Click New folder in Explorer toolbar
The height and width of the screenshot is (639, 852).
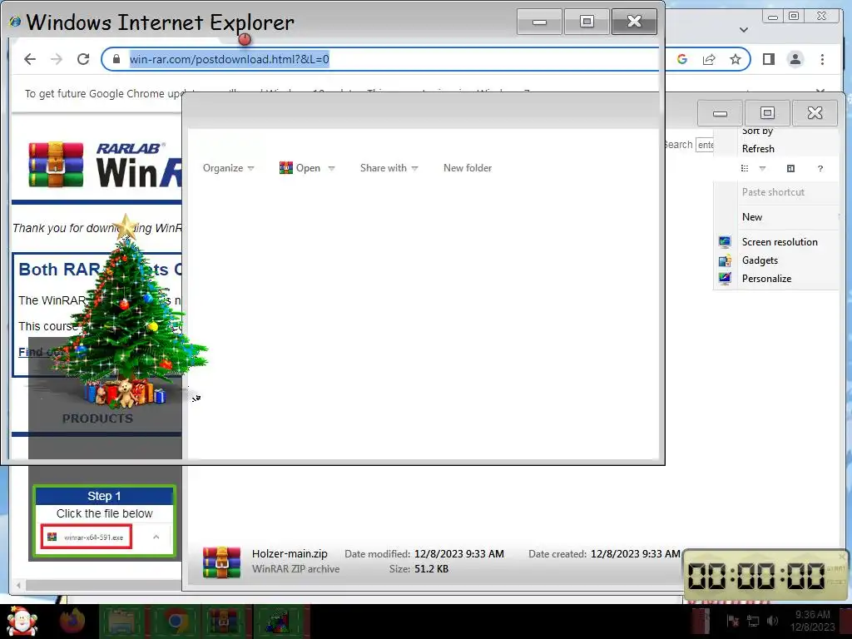coord(468,168)
